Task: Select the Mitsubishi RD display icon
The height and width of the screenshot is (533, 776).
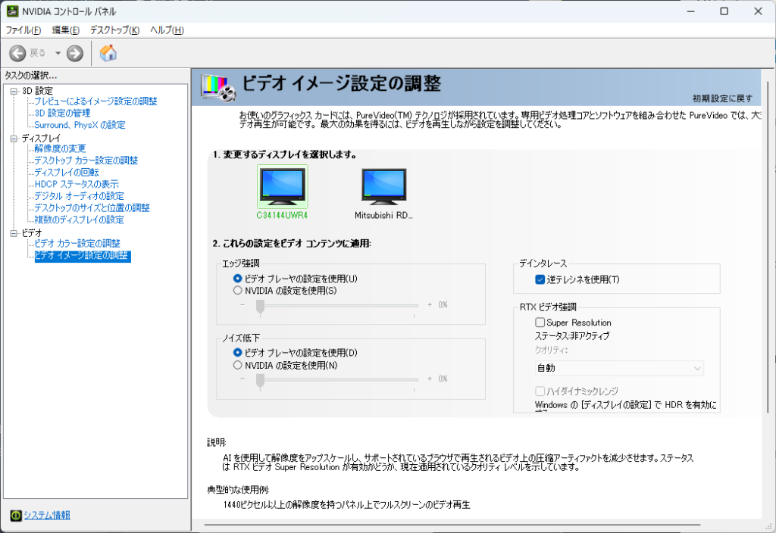Action: [x=383, y=187]
